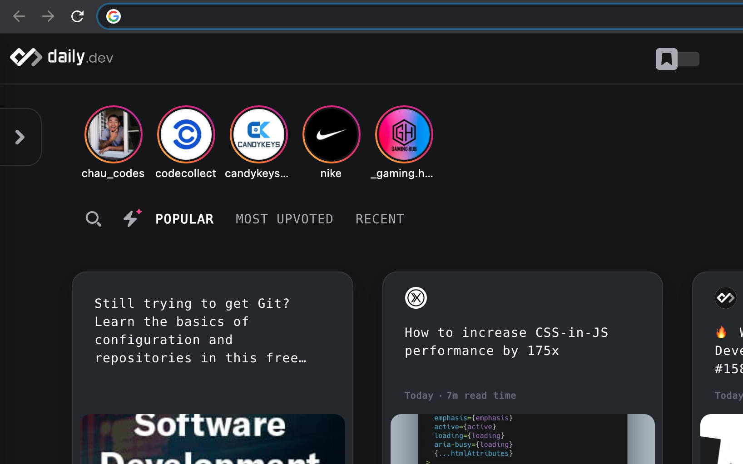Select the POPULAR tab
The image size is (743, 464).
[x=184, y=219]
